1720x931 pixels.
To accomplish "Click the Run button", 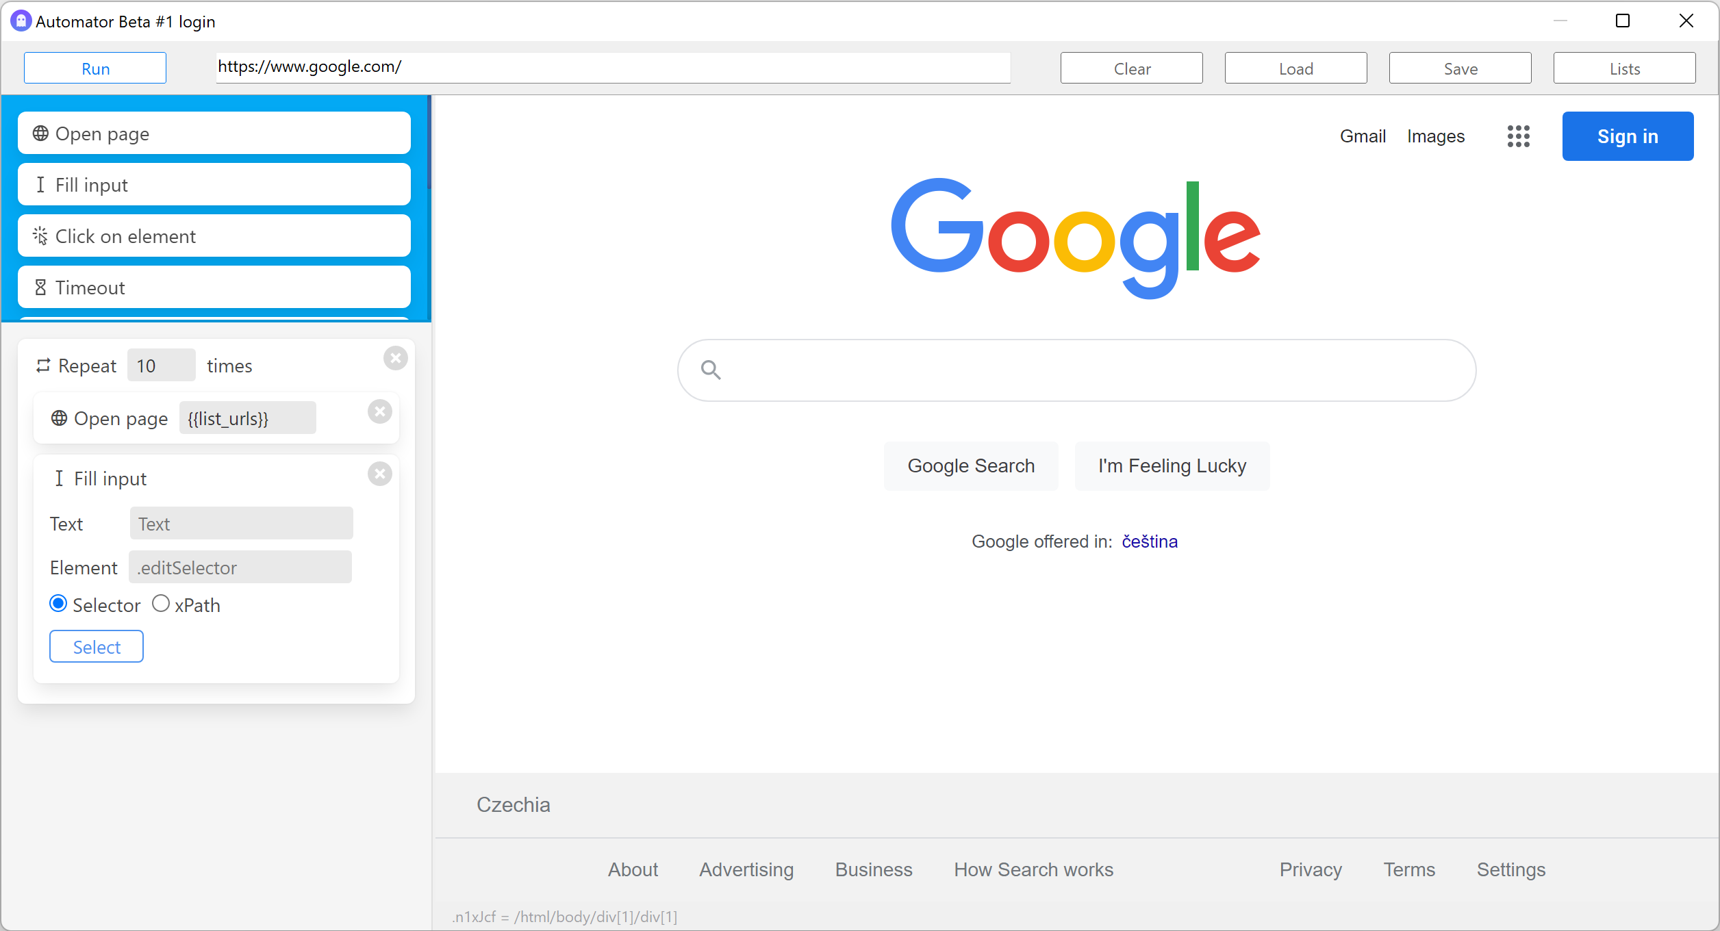I will pyautogui.click(x=95, y=68).
